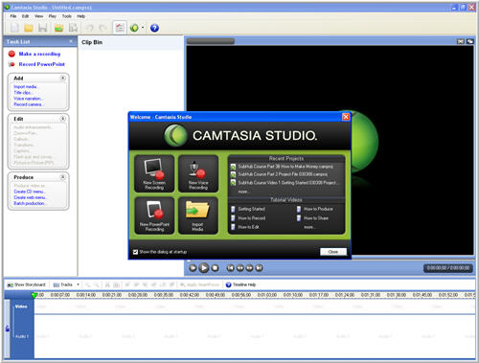479x363 pixels.
Task: Click Import media link under Add
Action: 26,86
